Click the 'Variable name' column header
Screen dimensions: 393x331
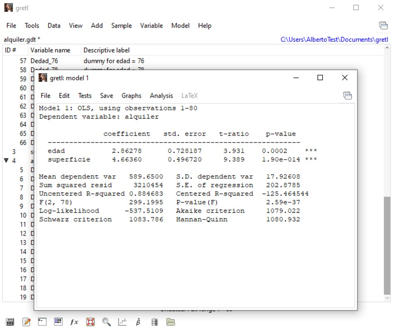(x=54, y=50)
